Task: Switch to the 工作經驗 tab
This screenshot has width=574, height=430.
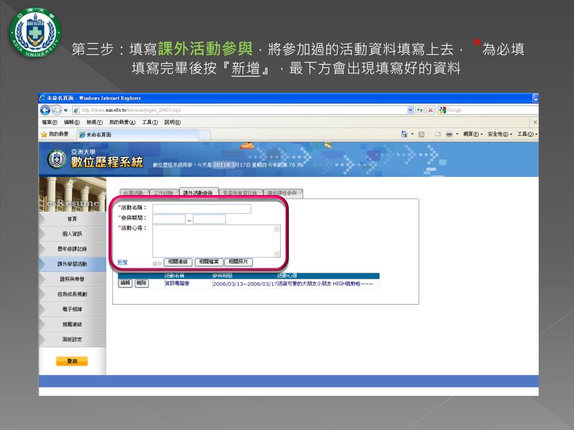Action: pyautogui.click(x=164, y=193)
